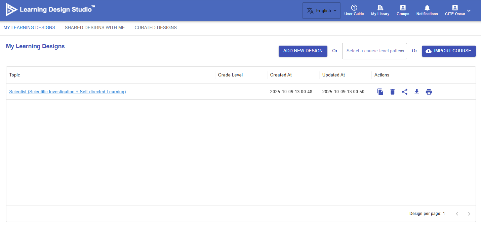Viewport: 481px width, 226px height.
Task: Duplicate the Scientist design with copy icon
Action: 380,92
